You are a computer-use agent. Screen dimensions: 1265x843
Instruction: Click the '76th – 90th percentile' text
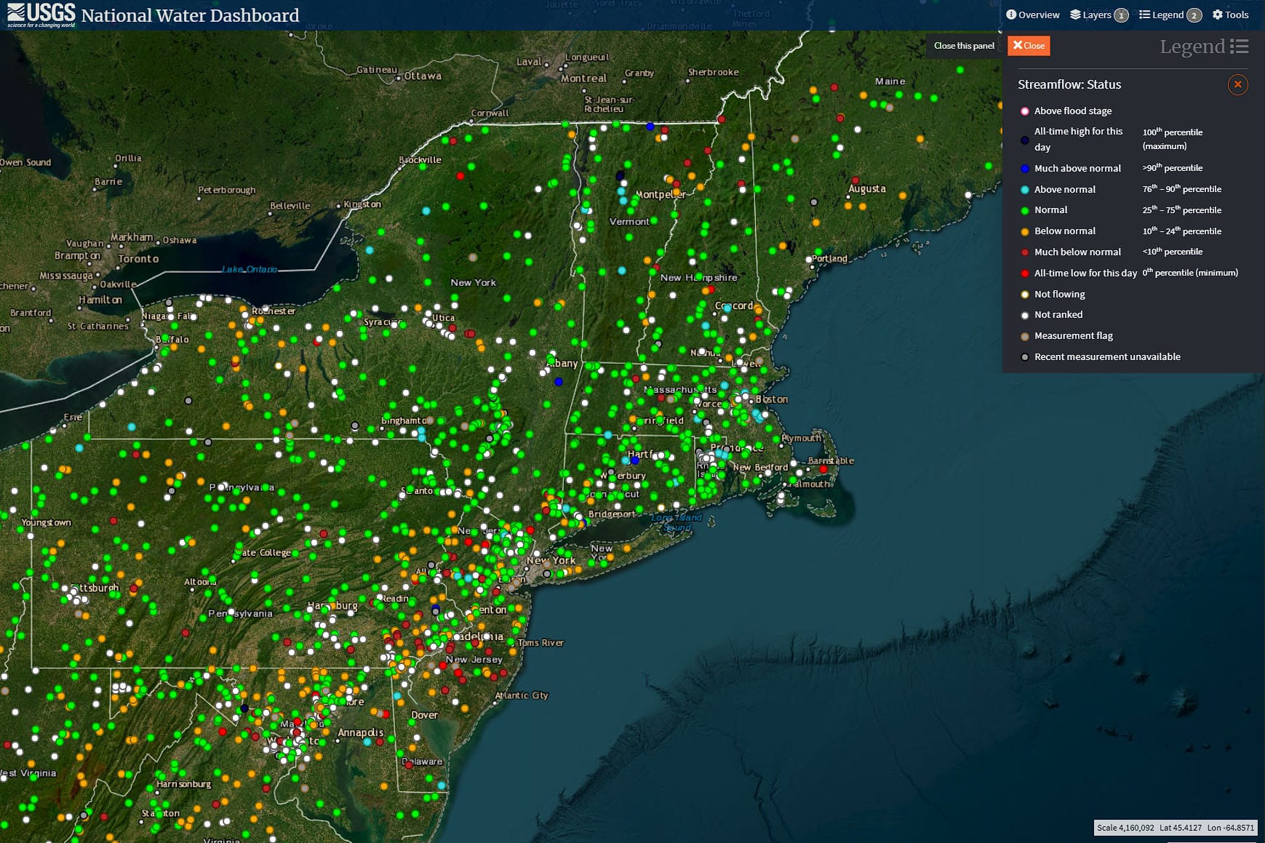(x=1182, y=188)
